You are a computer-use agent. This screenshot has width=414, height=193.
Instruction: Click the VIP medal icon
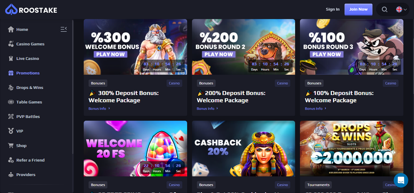click(x=11, y=131)
